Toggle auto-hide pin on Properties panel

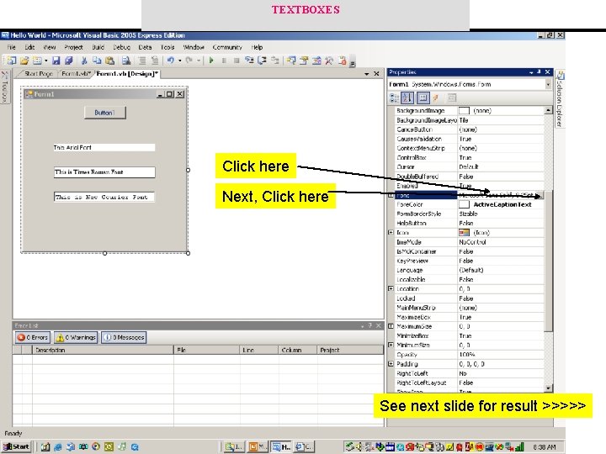pos(540,71)
